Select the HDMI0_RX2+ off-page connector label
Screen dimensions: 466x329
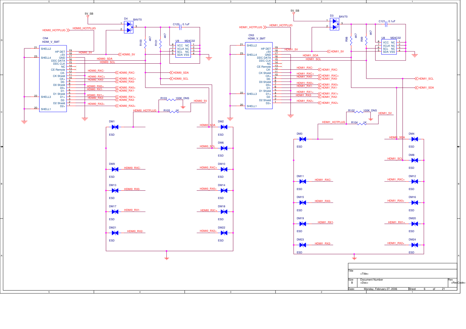127,106
